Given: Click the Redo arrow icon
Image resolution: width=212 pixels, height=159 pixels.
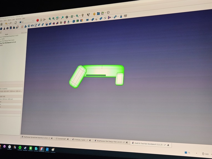Looking at the screenshot, I should tap(11, 23).
